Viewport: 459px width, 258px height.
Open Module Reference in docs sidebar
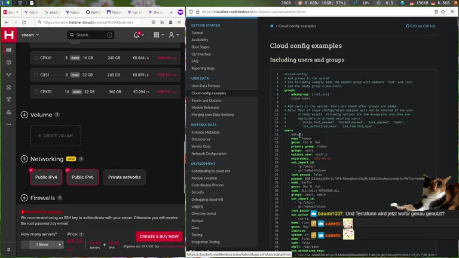tap(205, 107)
